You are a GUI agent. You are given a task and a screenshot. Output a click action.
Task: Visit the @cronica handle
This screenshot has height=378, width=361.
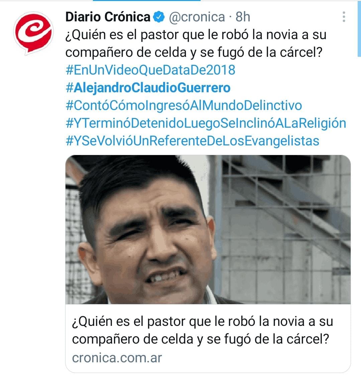tap(197, 17)
